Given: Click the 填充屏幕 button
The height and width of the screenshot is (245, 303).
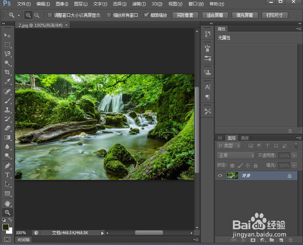Looking at the screenshot, I should click(x=245, y=15).
